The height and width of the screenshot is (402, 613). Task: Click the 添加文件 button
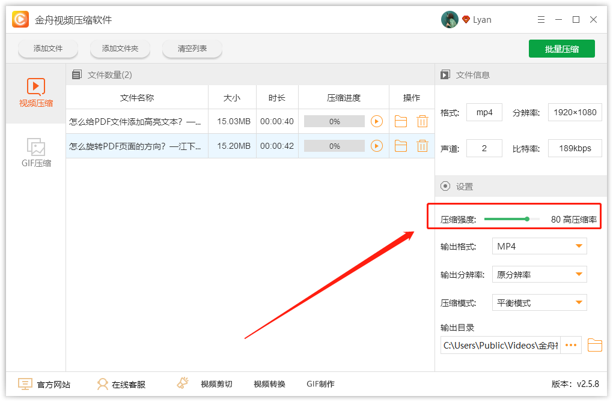[48, 49]
